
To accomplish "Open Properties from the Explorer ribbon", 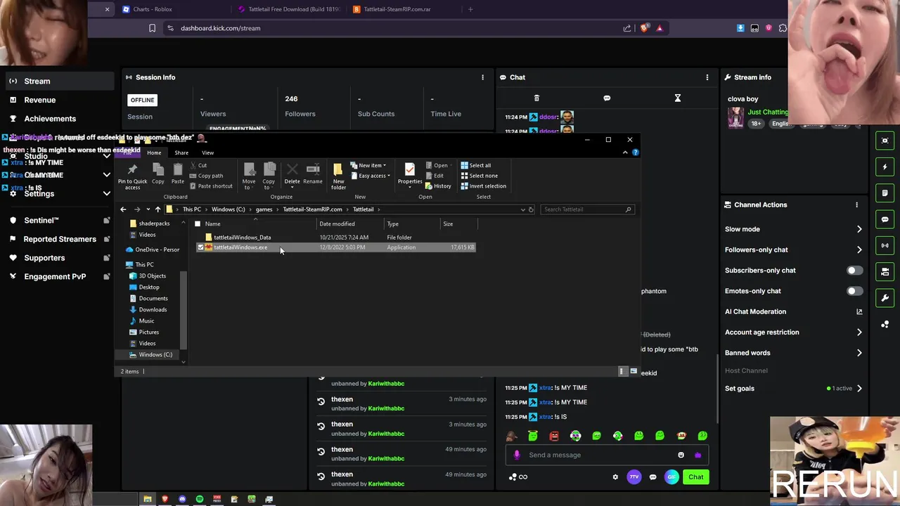I will 410,174.
